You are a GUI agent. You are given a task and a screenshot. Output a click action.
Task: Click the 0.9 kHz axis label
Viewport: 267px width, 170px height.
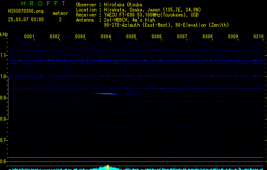[3, 98]
